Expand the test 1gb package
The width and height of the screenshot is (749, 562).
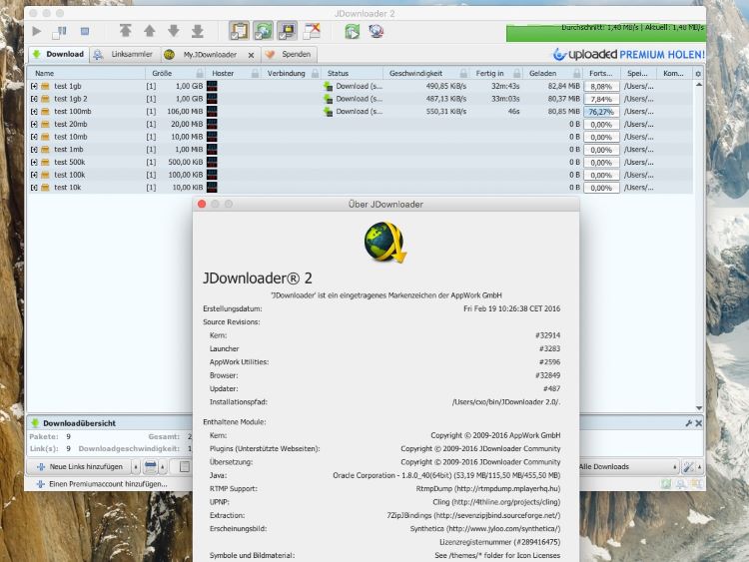coord(34,86)
